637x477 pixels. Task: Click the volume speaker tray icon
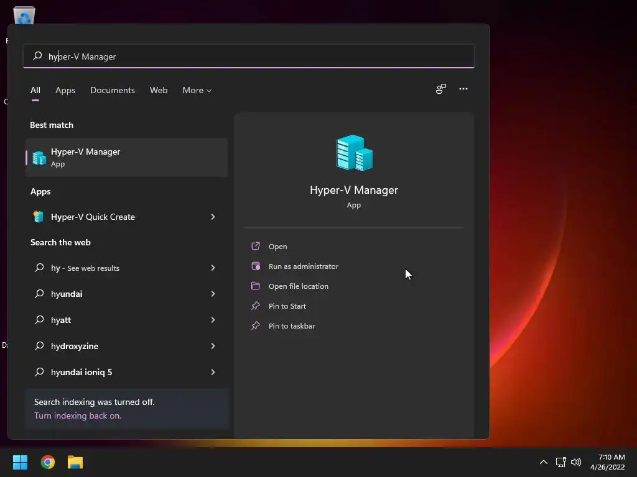tap(576, 462)
